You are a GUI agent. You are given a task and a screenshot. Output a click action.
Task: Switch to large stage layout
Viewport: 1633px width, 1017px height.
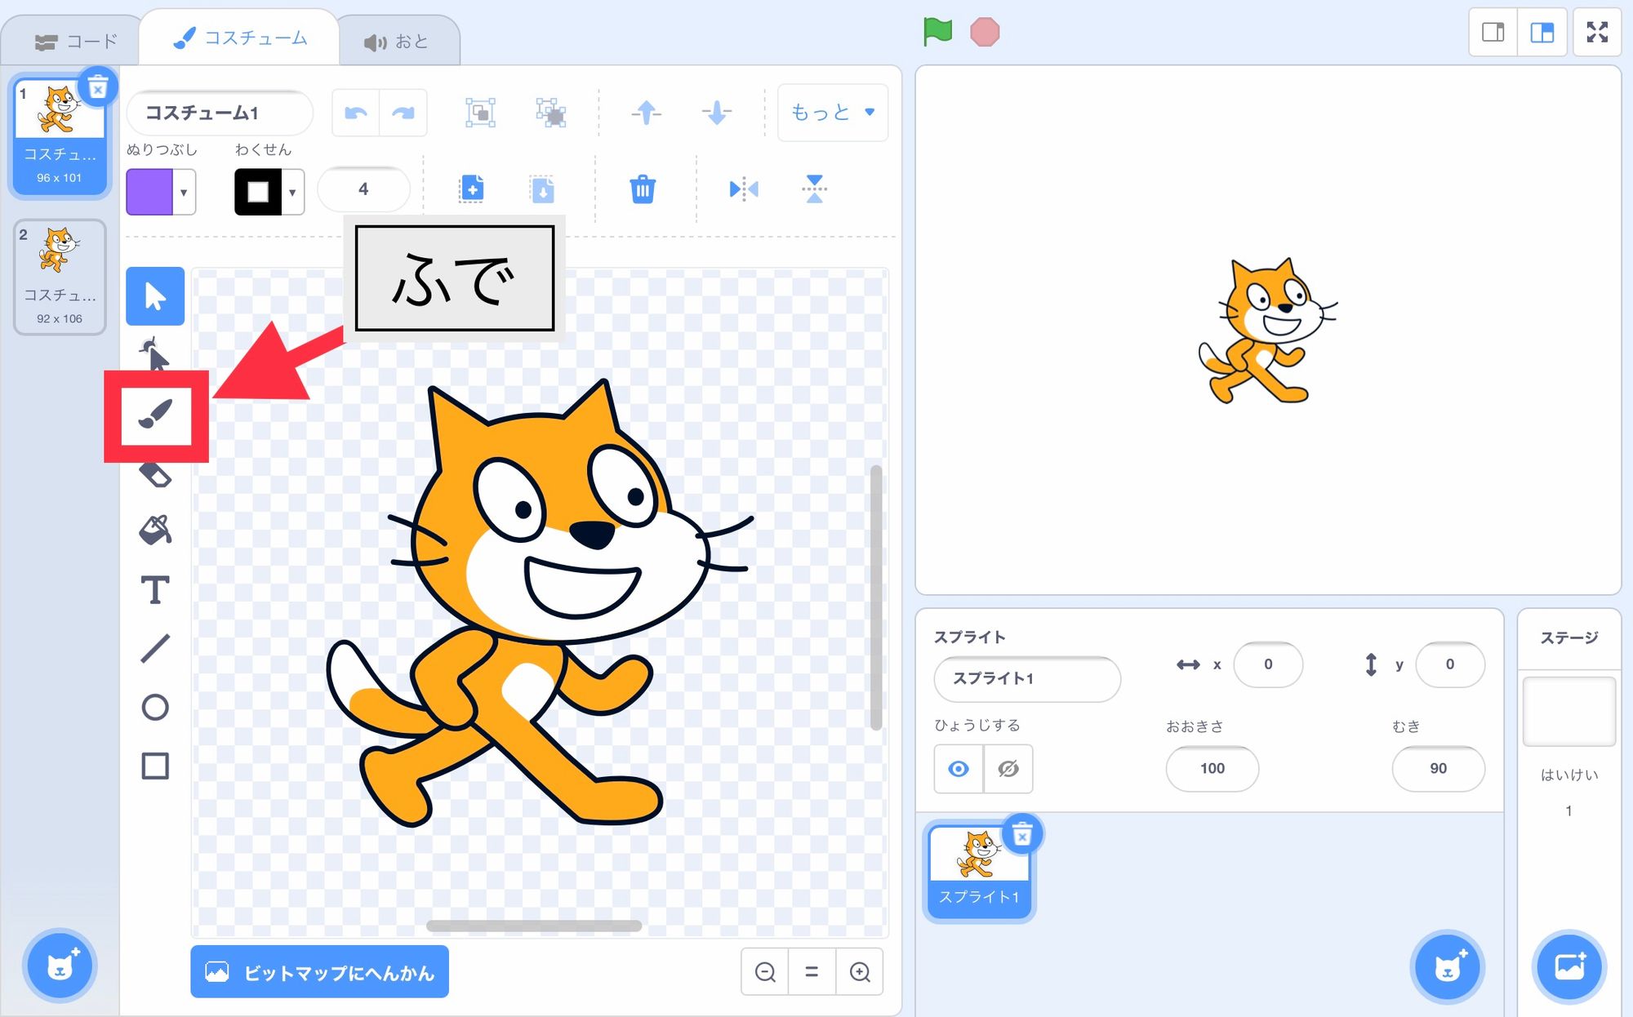(1542, 33)
